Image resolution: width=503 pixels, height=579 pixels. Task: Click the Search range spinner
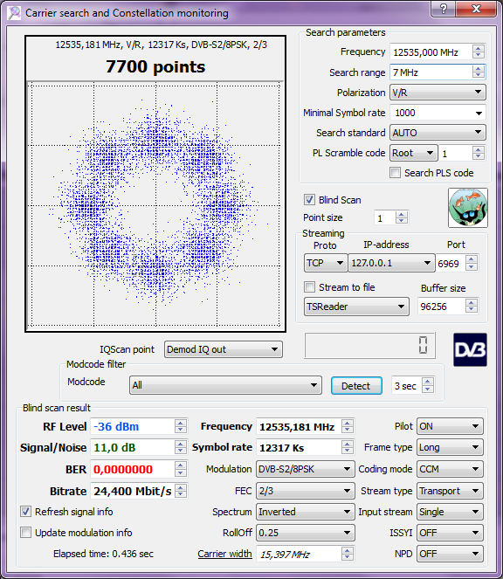click(x=479, y=72)
